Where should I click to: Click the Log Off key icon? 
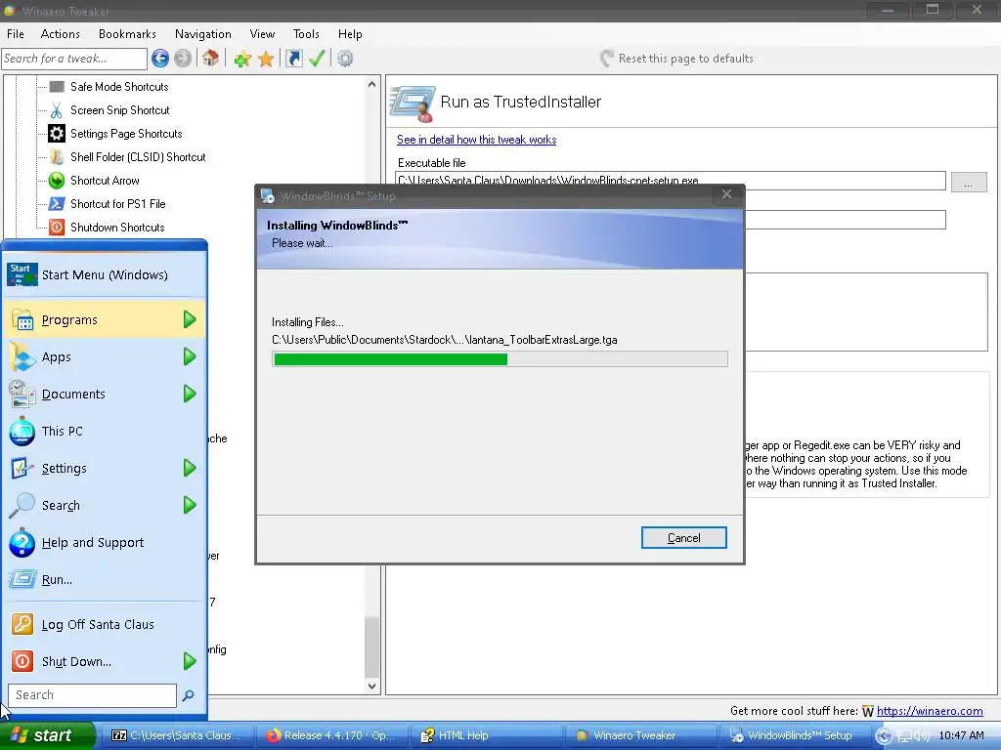22,624
